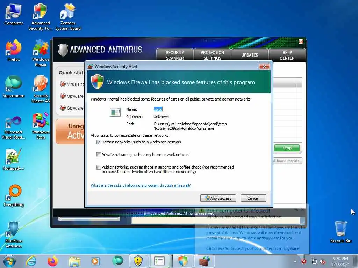The width and height of the screenshot is (358, 268).
Task: Stop the Advanced Antivirus scan
Action: pyautogui.click(x=287, y=148)
